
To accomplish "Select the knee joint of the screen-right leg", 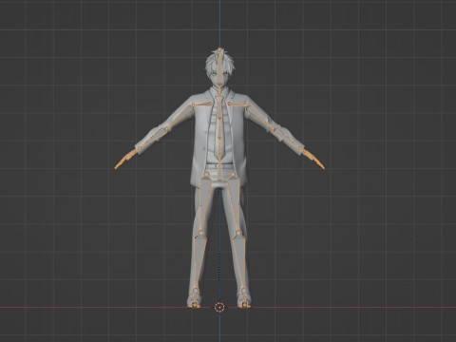I will coord(238,234).
